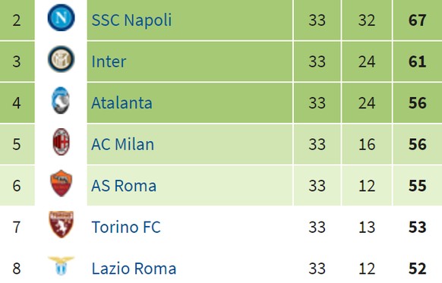Click Torino FC's 53 points value
Screen dimensions: 442x283
(x=417, y=227)
